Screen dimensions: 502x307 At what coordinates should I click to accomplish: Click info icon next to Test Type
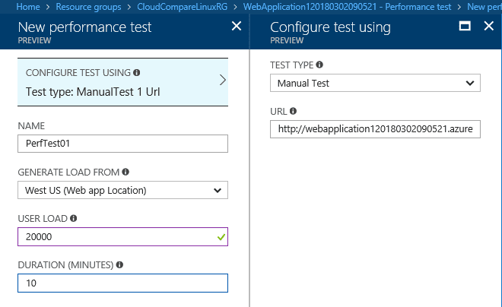pyautogui.click(x=319, y=65)
